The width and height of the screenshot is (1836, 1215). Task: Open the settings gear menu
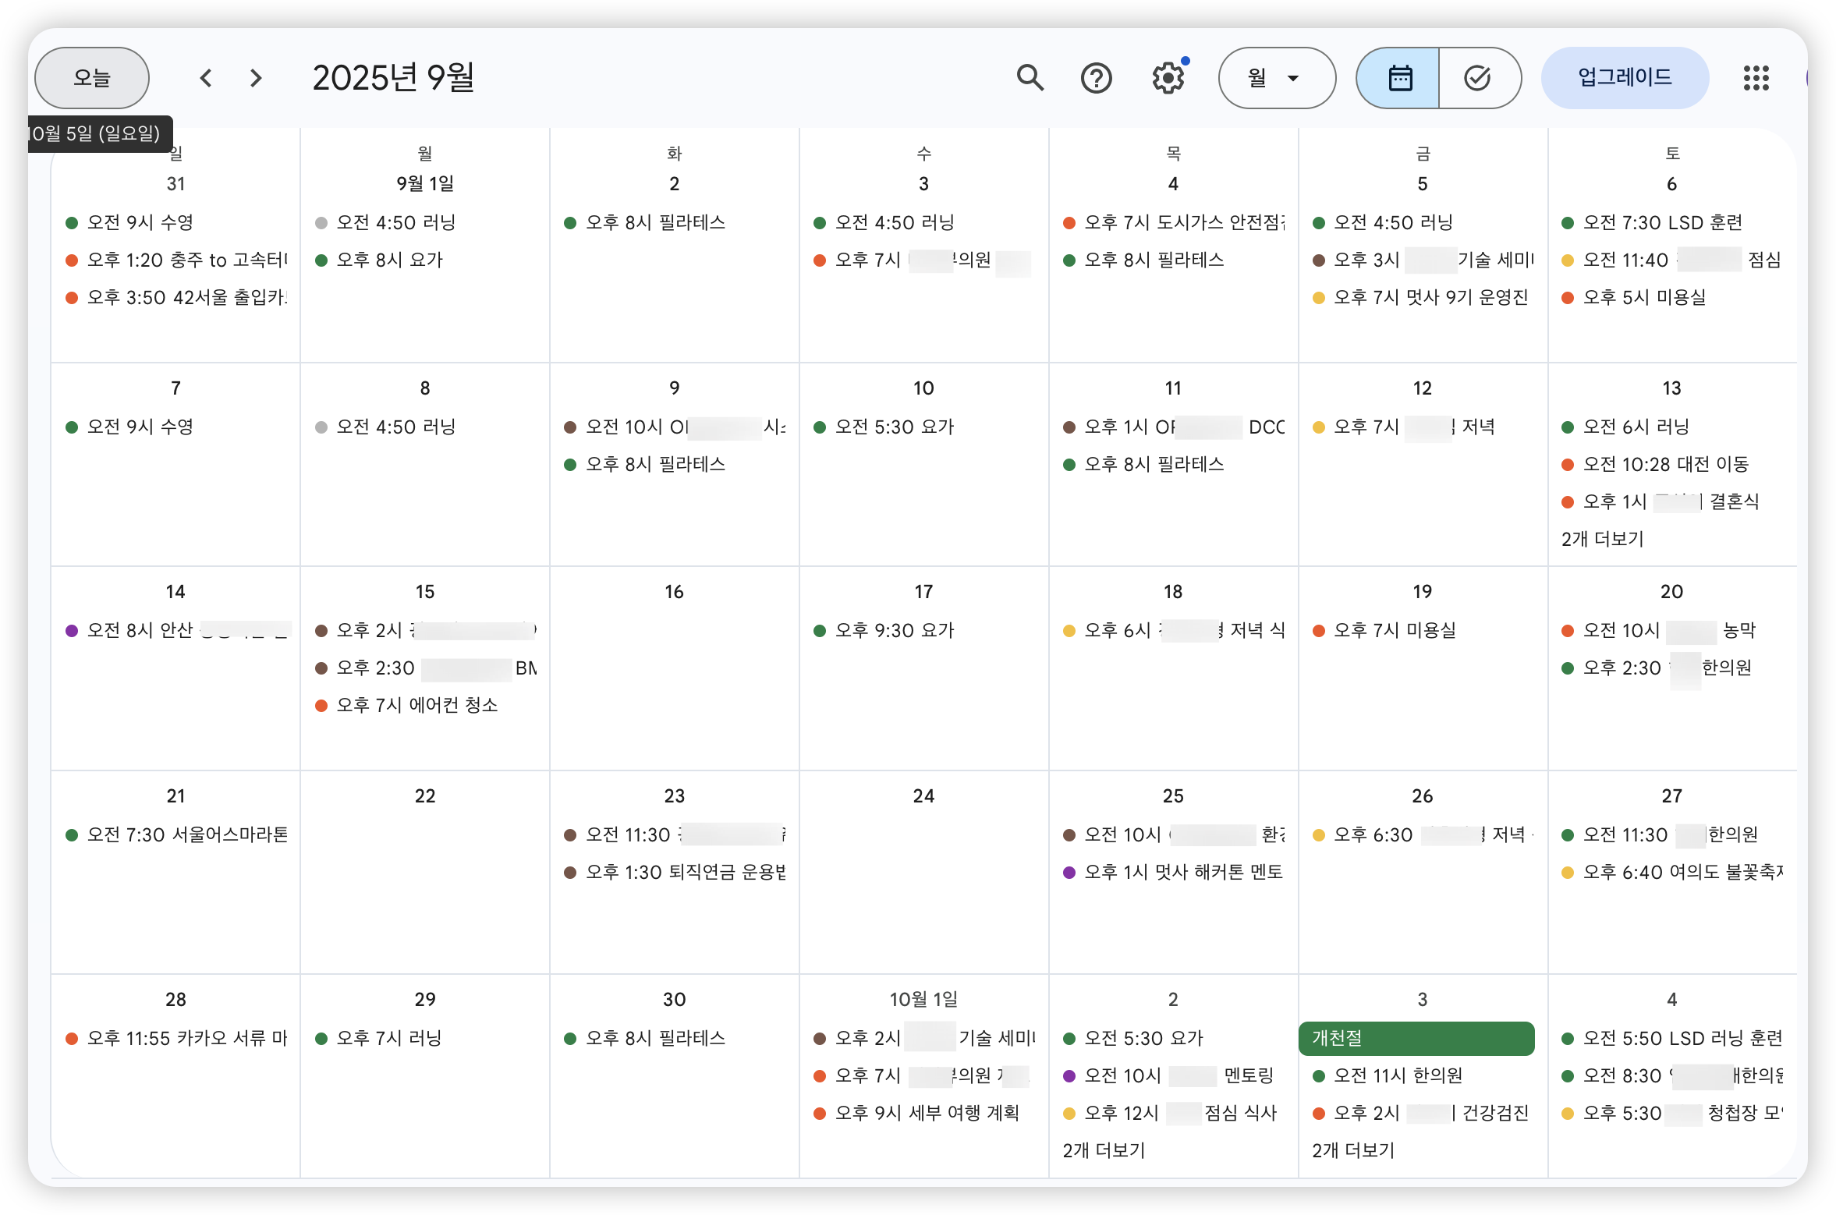1168,78
